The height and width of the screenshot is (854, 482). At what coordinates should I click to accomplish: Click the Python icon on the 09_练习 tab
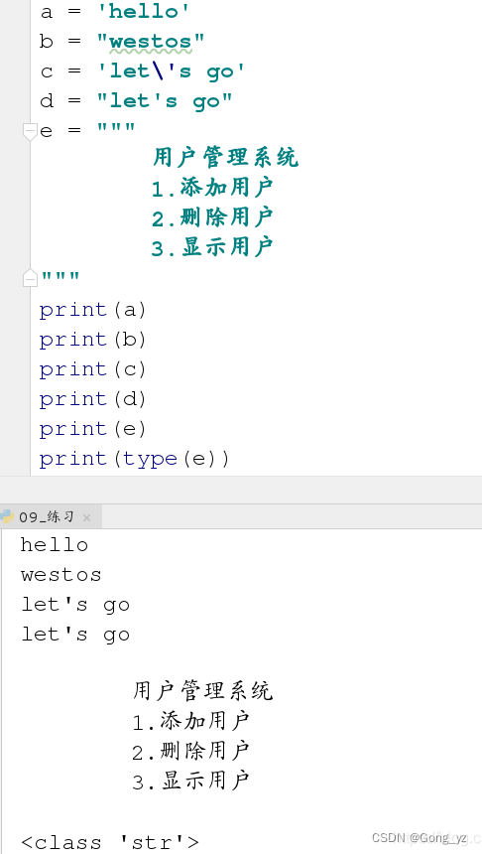[7, 516]
